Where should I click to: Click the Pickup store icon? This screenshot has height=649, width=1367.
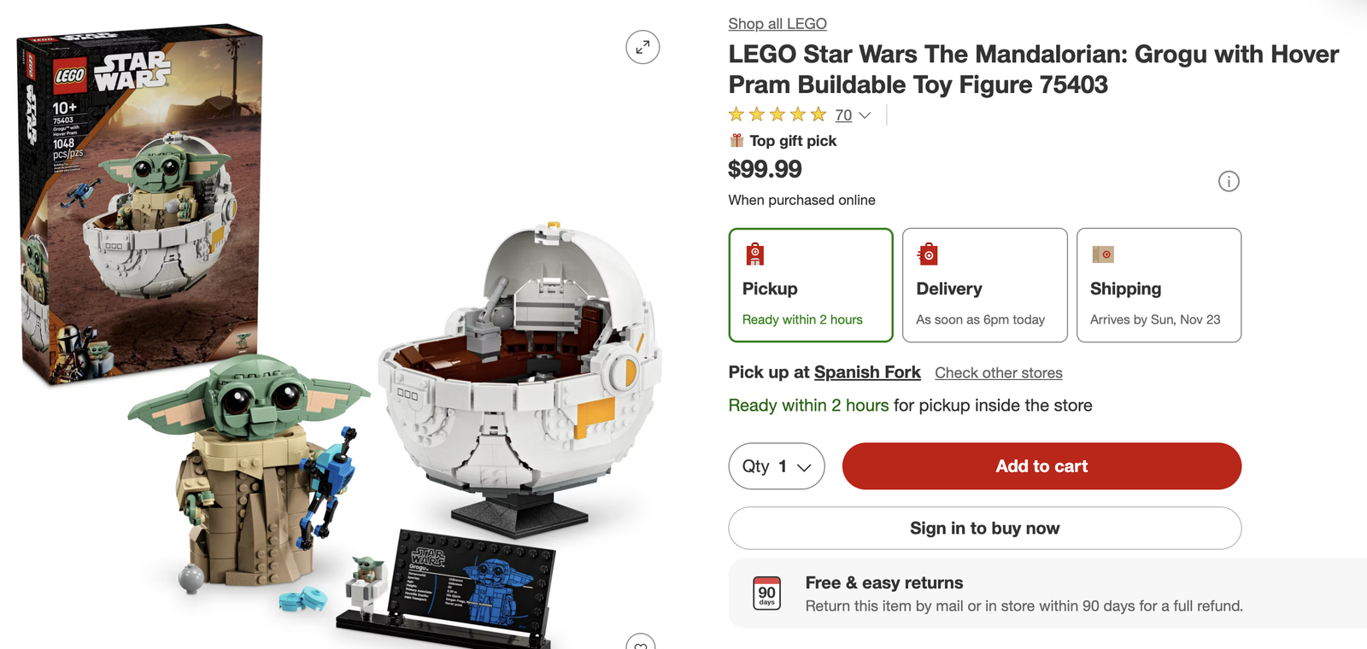tap(755, 254)
